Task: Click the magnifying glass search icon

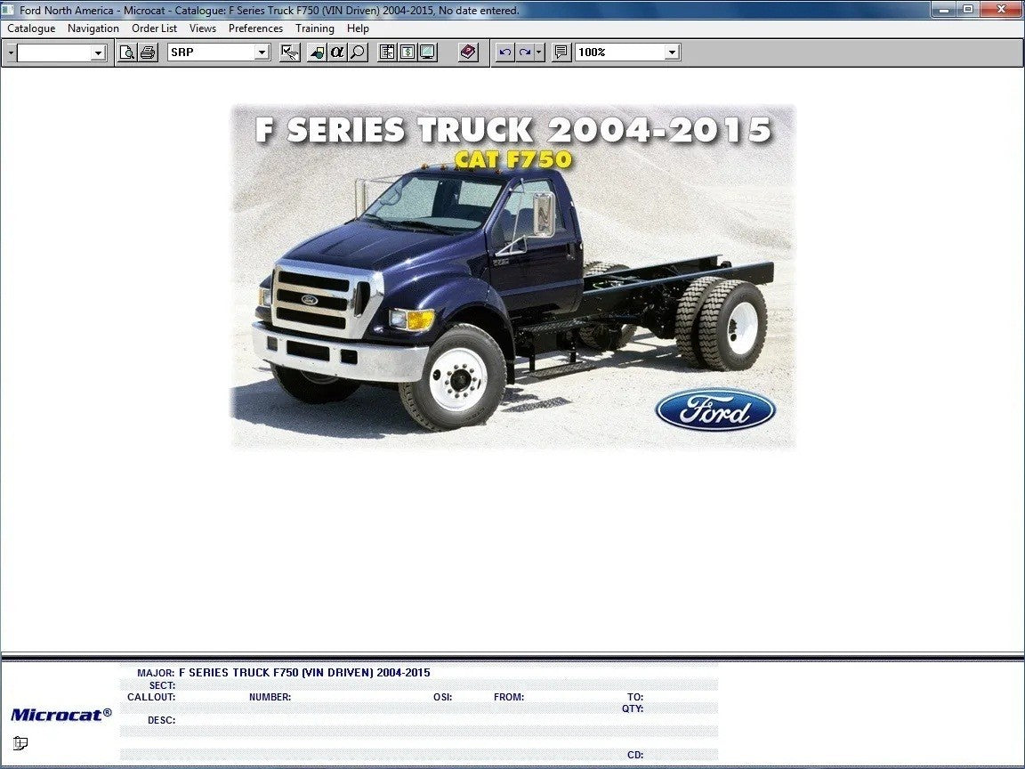Action: (x=358, y=53)
